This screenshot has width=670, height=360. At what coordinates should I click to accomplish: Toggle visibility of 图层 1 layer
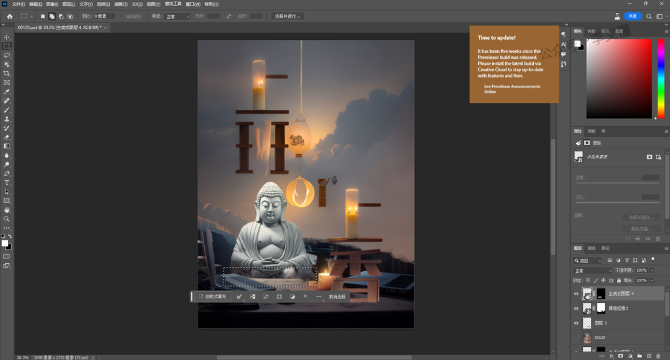point(576,323)
